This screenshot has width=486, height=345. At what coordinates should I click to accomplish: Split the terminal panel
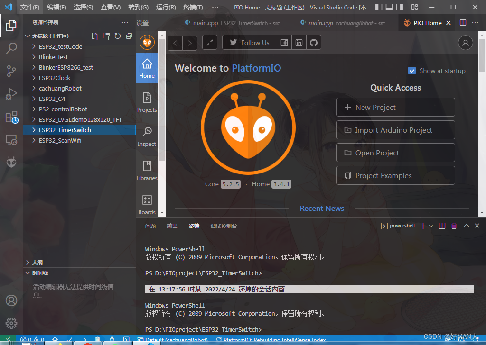pos(442,226)
